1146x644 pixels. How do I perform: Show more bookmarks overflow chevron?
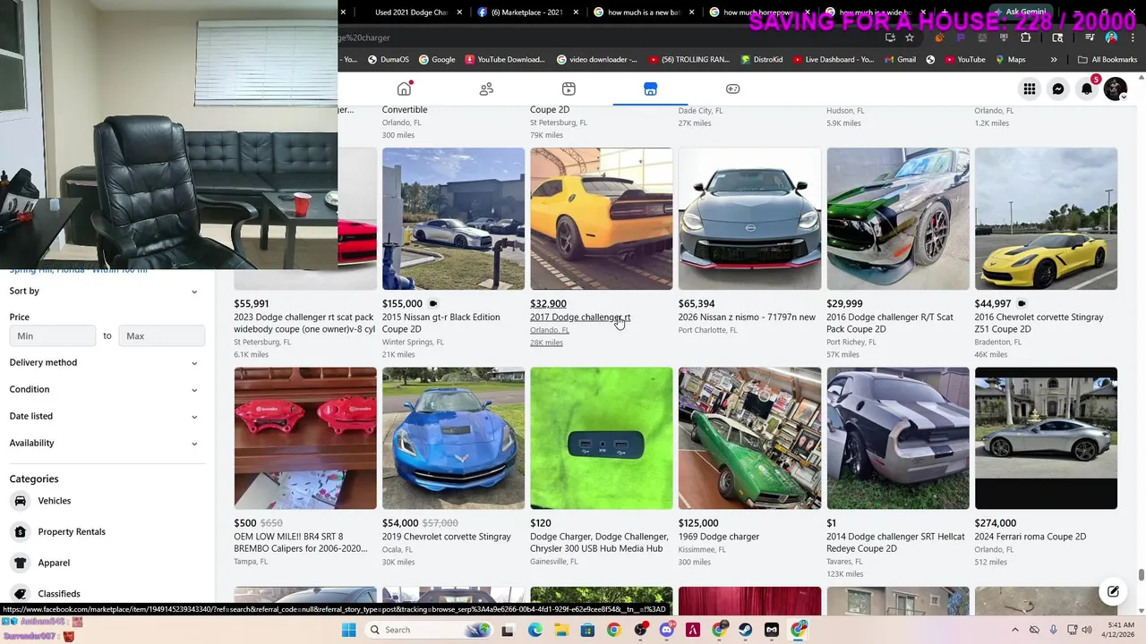click(1054, 60)
